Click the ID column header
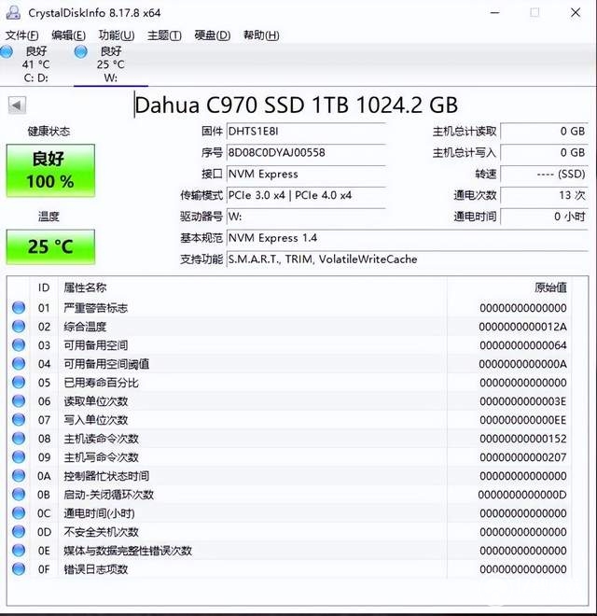Viewport: 597px width, 616px height. click(x=44, y=287)
